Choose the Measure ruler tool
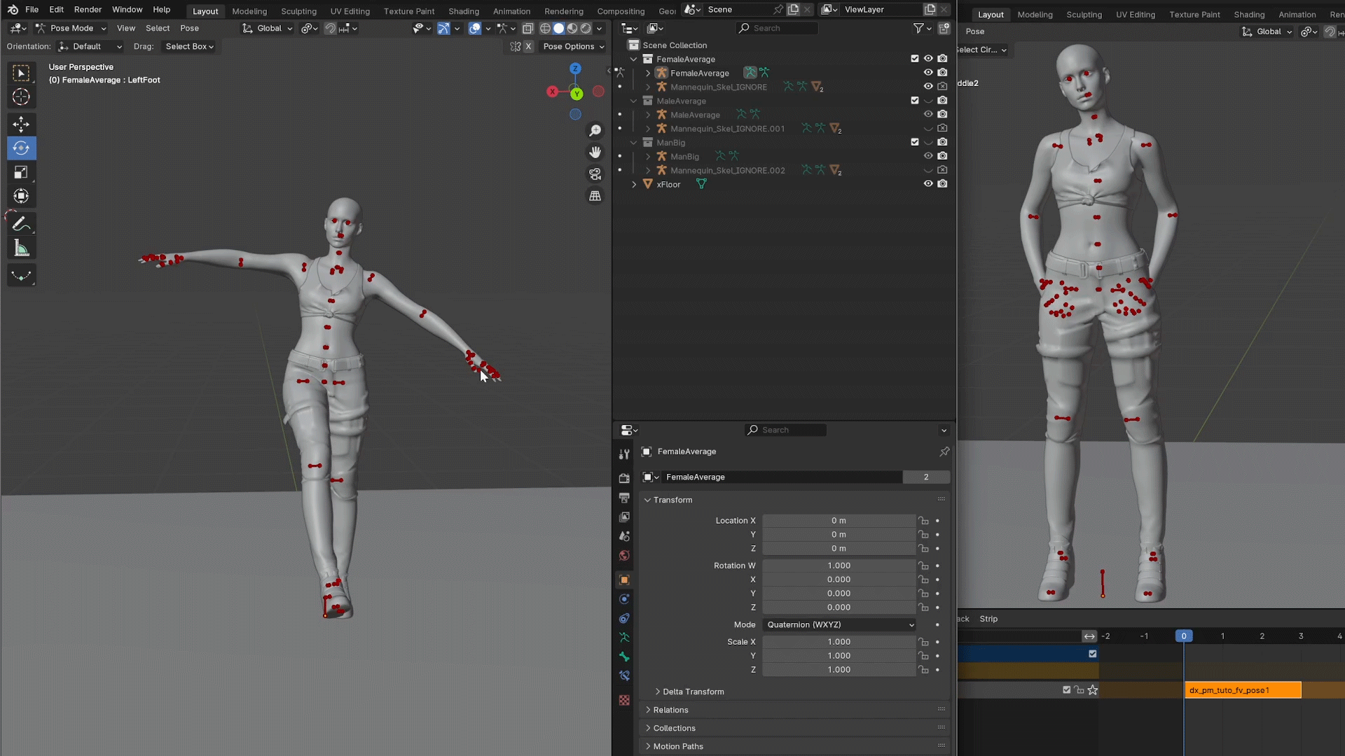1345x756 pixels. pos(21,248)
